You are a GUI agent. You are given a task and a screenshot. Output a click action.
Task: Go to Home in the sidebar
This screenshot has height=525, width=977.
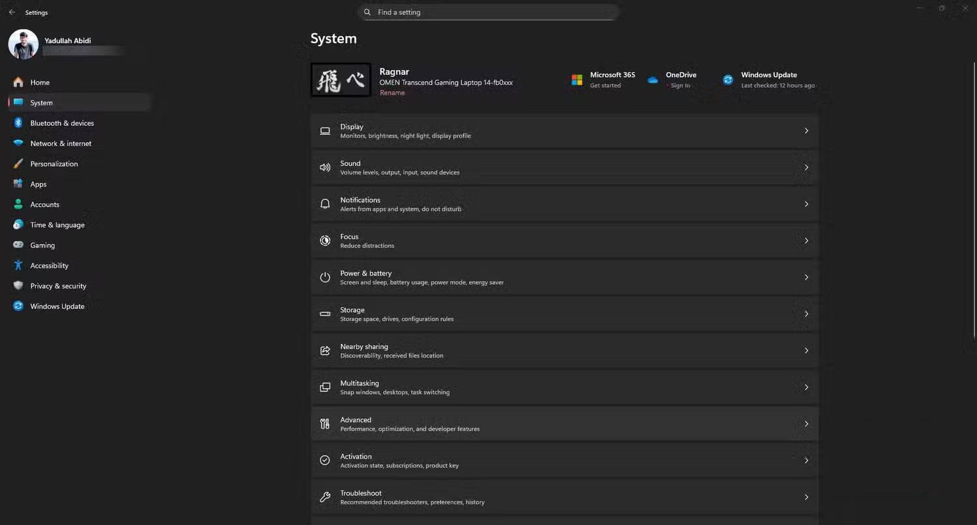(79, 82)
